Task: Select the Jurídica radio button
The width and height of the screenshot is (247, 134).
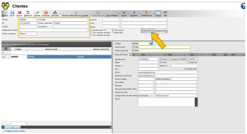Action: coord(170,59)
